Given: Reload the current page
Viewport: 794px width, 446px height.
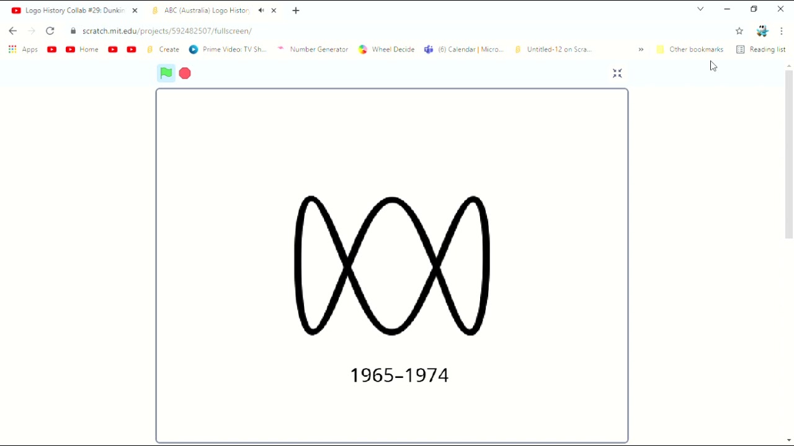Looking at the screenshot, I should (50, 31).
